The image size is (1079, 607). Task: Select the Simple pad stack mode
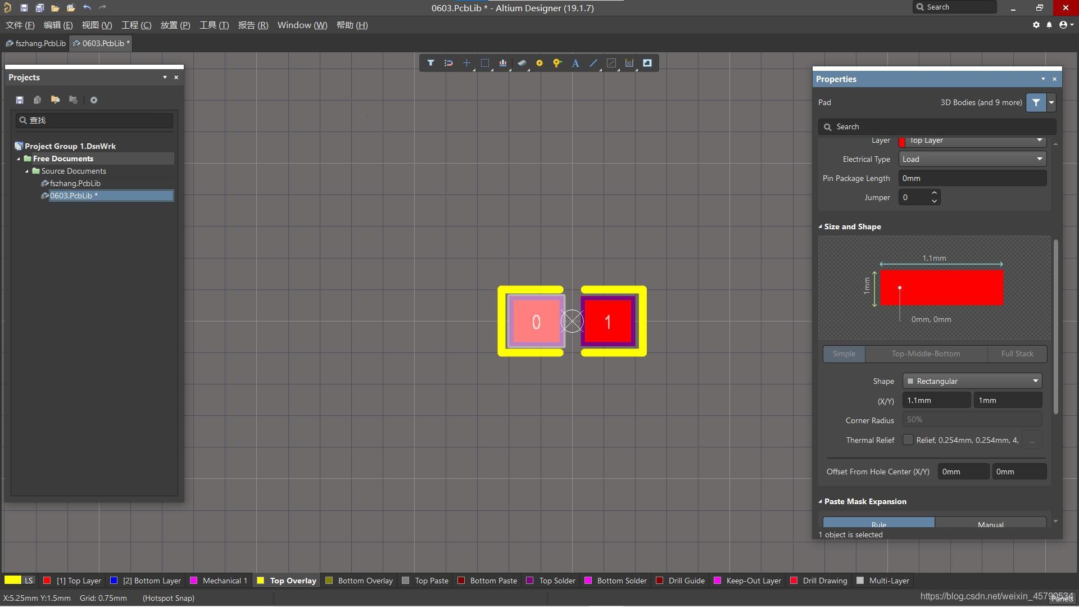844,354
